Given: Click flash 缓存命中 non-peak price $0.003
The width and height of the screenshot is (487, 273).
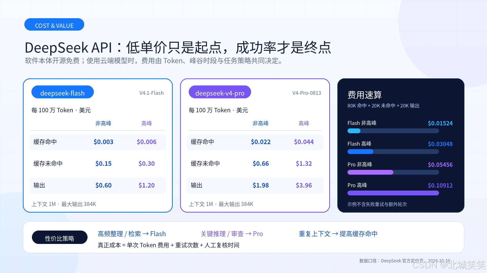Looking at the screenshot, I should [103, 142].
